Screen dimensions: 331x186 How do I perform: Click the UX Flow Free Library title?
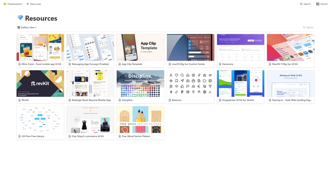[33, 136]
